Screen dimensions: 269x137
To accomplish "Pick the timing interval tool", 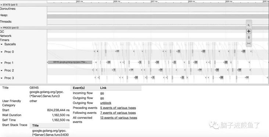I will click(249, 43).
